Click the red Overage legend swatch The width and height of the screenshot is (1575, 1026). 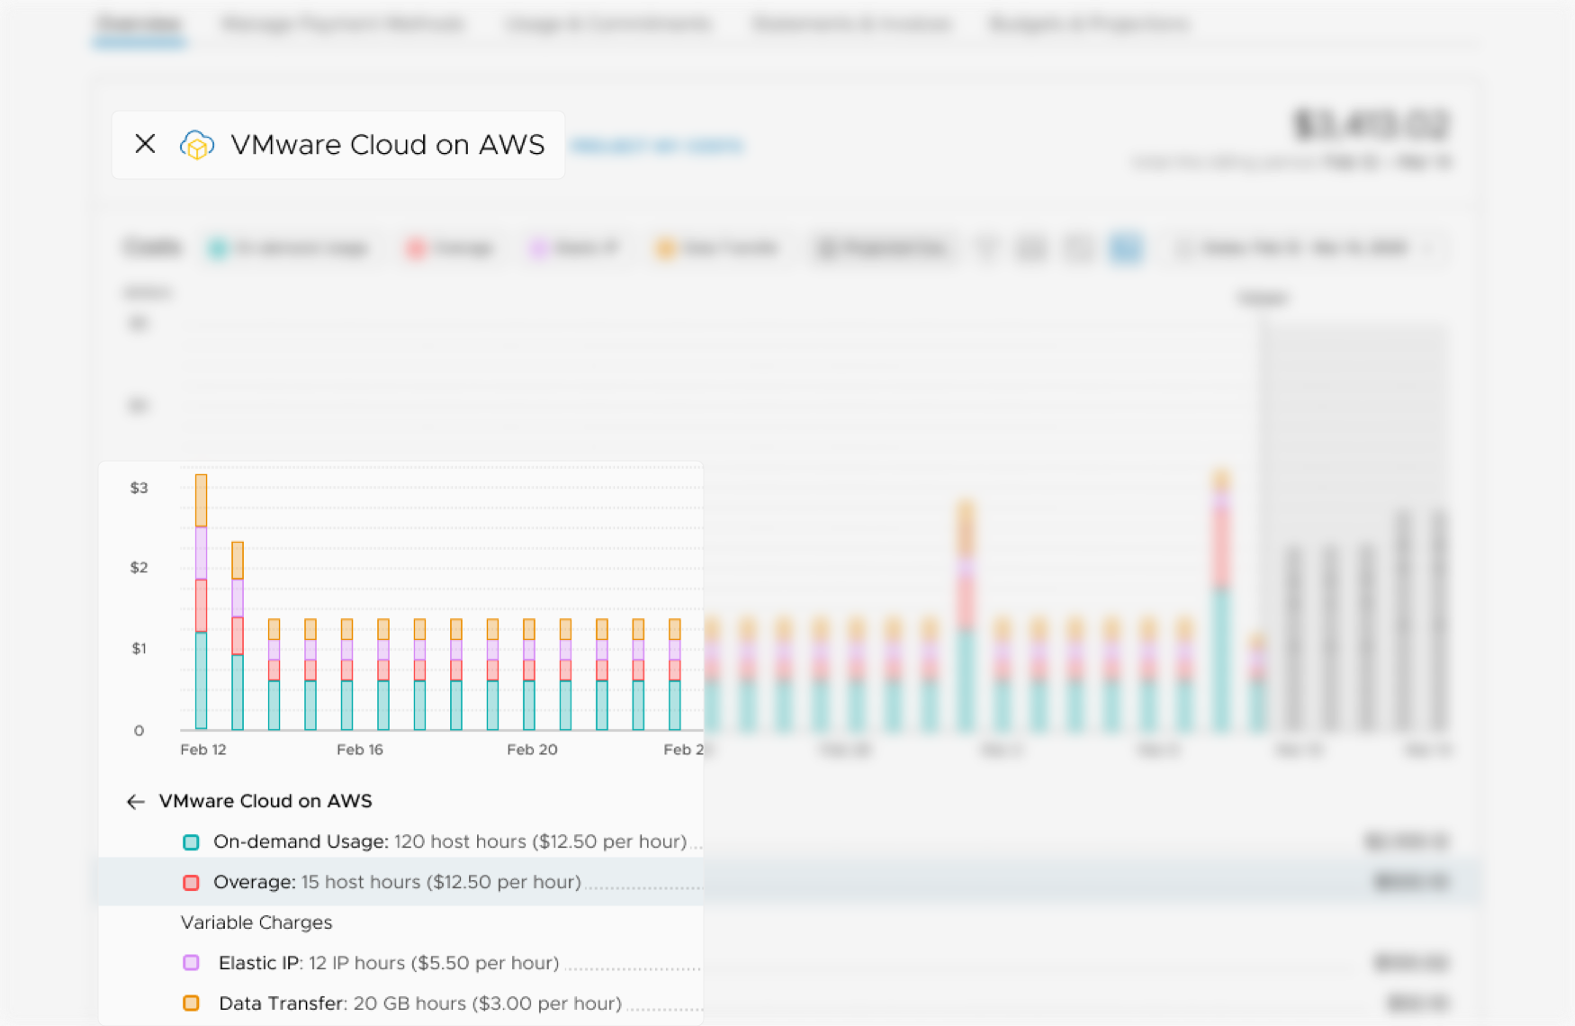point(191,883)
